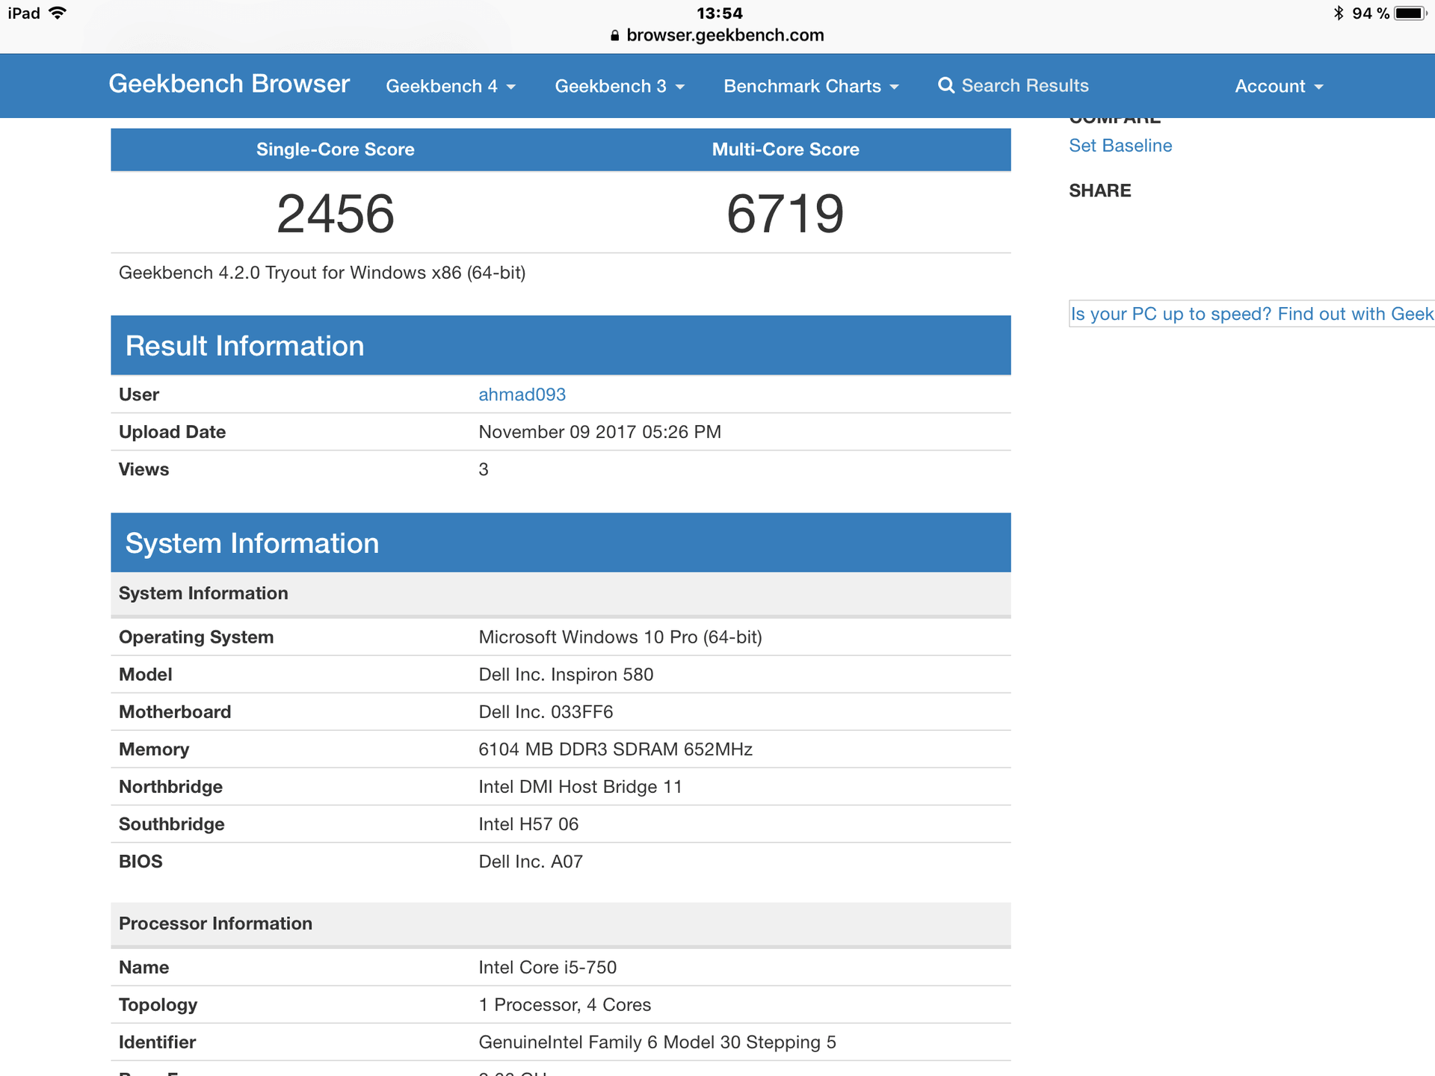Expand the Geekbench 4 dropdown menu
The width and height of the screenshot is (1435, 1076).
coord(451,87)
